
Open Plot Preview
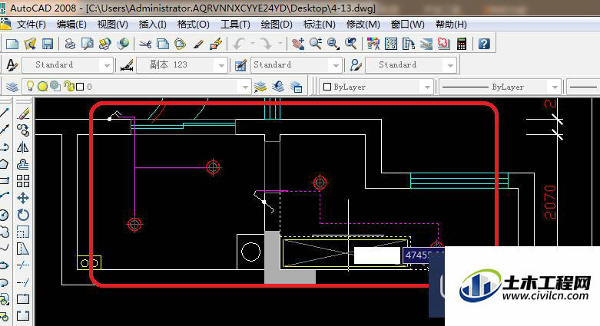pos(88,44)
